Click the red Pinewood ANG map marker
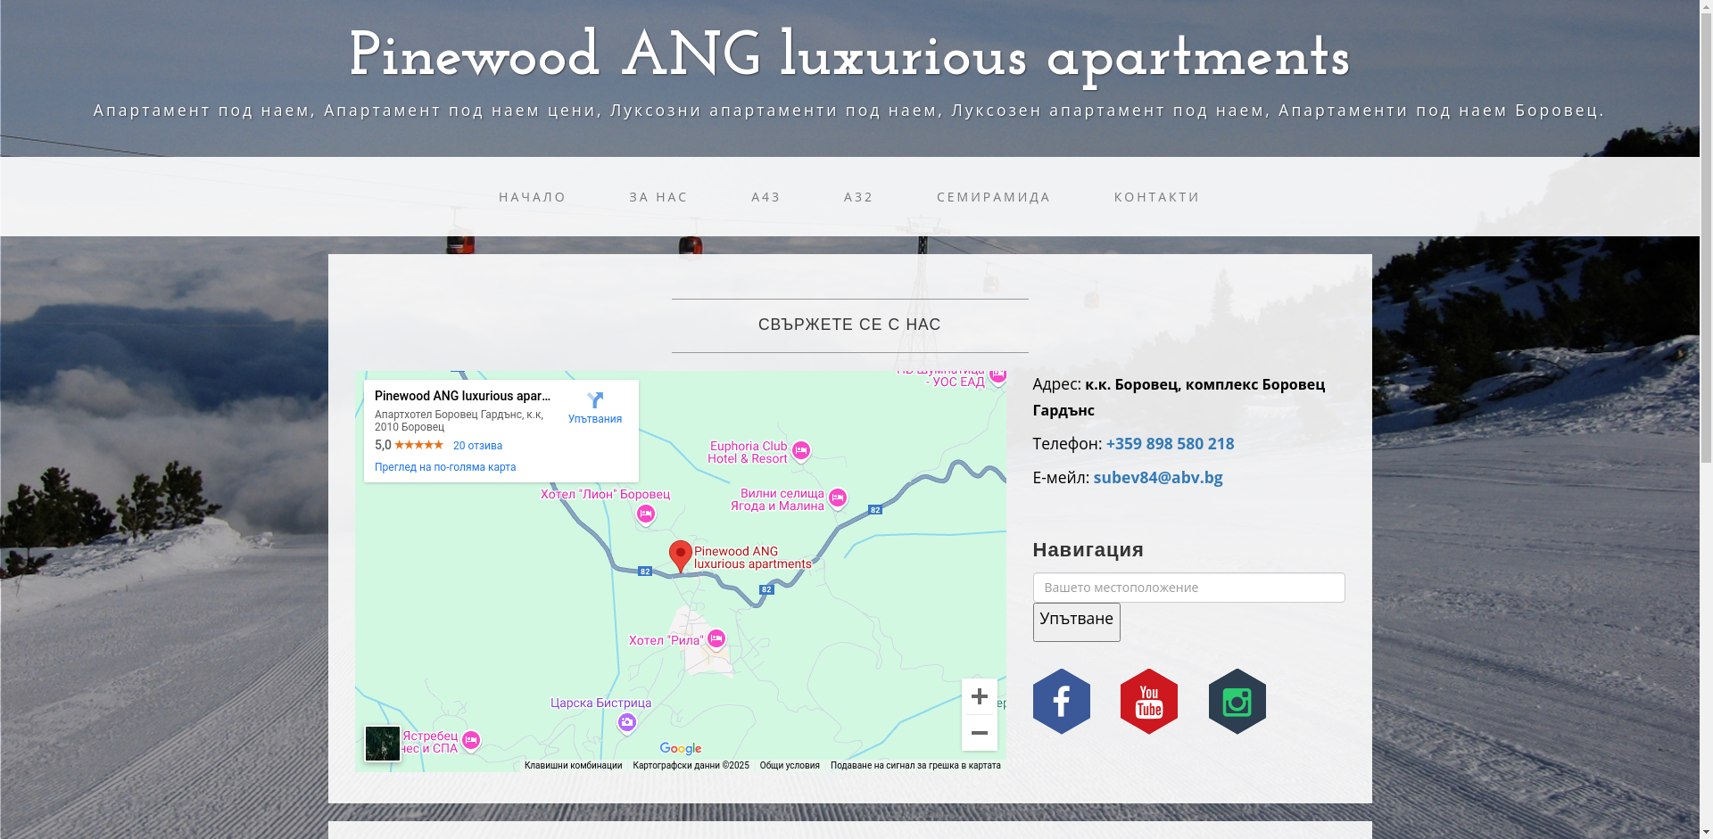The width and height of the screenshot is (1713, 839). pos(680,555)
